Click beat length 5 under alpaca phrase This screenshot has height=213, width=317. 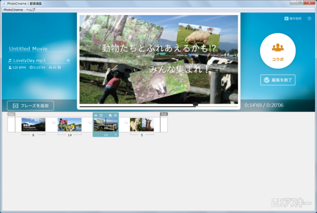pos(142,135)
